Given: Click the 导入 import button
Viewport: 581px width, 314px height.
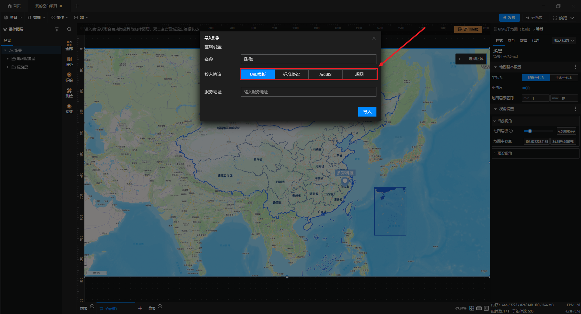Looking at the screenshot, I should [367, 112].
